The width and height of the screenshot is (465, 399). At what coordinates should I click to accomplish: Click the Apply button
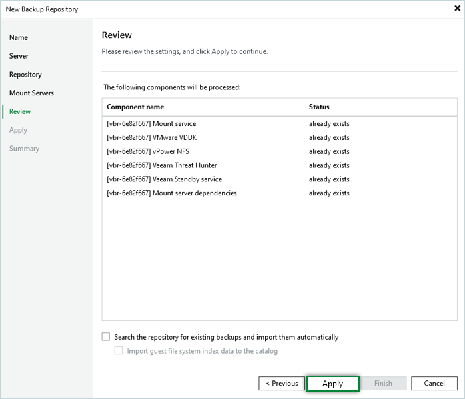(332, 384)
